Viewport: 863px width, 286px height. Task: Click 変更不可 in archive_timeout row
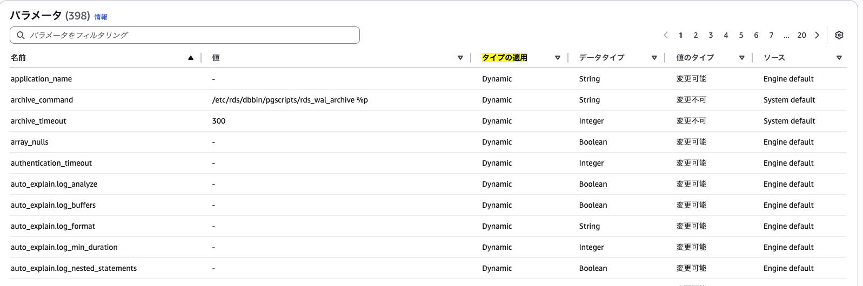click(691, 121)
